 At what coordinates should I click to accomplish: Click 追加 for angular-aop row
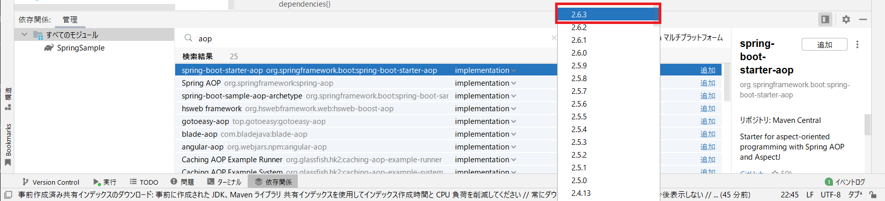coord(708,147)
